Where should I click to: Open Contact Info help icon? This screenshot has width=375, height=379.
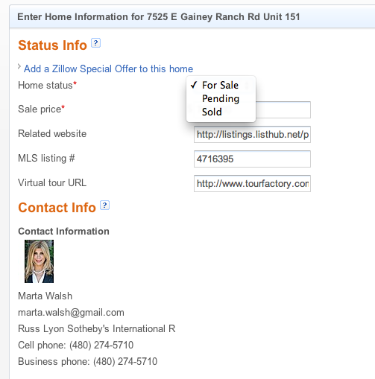click(104, 206)
